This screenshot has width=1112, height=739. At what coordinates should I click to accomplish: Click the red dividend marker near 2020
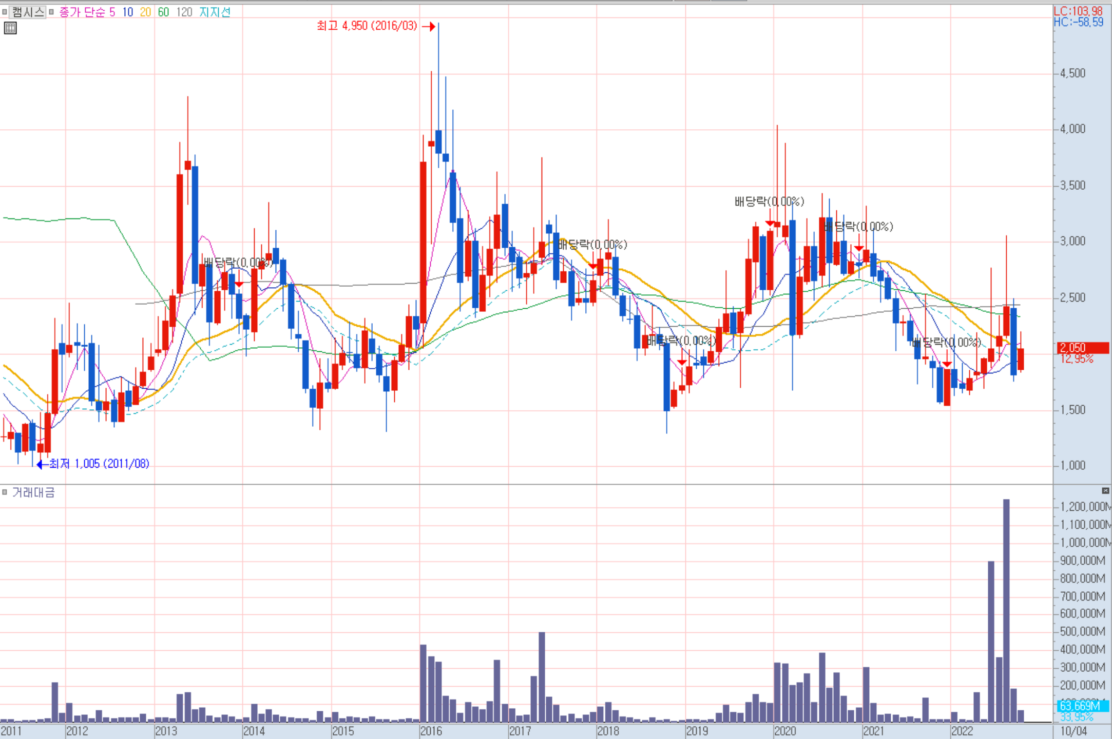pos(770,223)
